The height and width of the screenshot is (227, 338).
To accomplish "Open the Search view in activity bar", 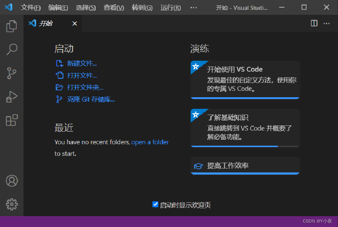I will point(12,50).
